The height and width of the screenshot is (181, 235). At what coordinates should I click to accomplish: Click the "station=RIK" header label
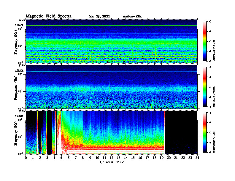132,17
